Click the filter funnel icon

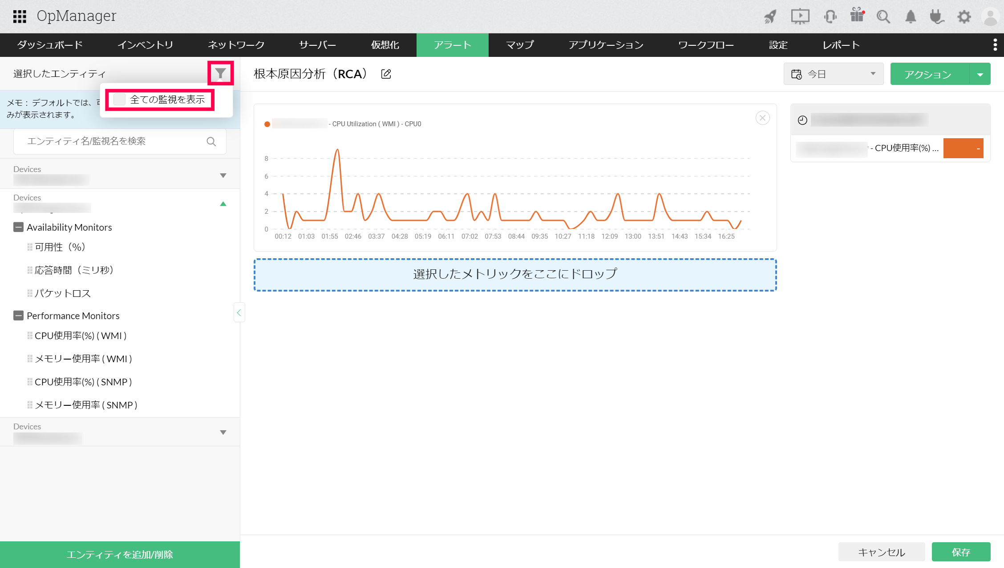(220, 73)
